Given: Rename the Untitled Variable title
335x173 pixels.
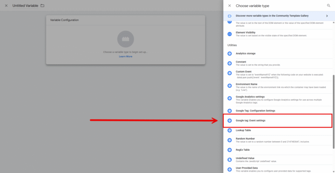Looking at the screenshot, I should tap(25, 6).
